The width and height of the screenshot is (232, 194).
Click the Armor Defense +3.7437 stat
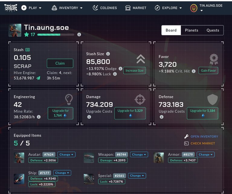183,160
